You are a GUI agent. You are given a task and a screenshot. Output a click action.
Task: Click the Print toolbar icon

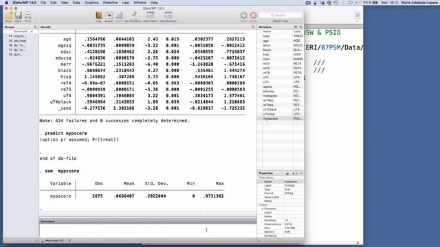(27, 16)
